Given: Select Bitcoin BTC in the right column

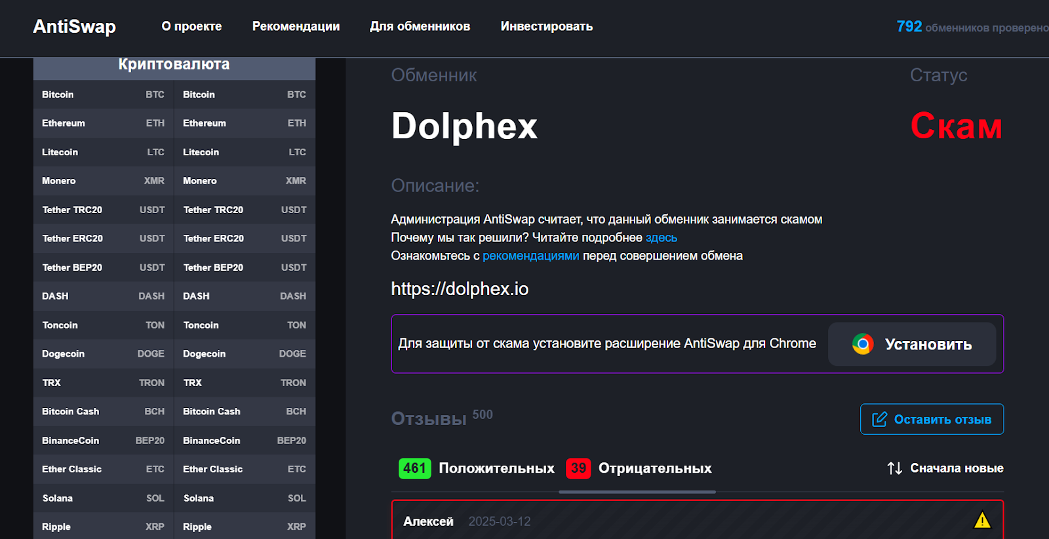Looking at the screenshot, I should (x=245, y=94).
